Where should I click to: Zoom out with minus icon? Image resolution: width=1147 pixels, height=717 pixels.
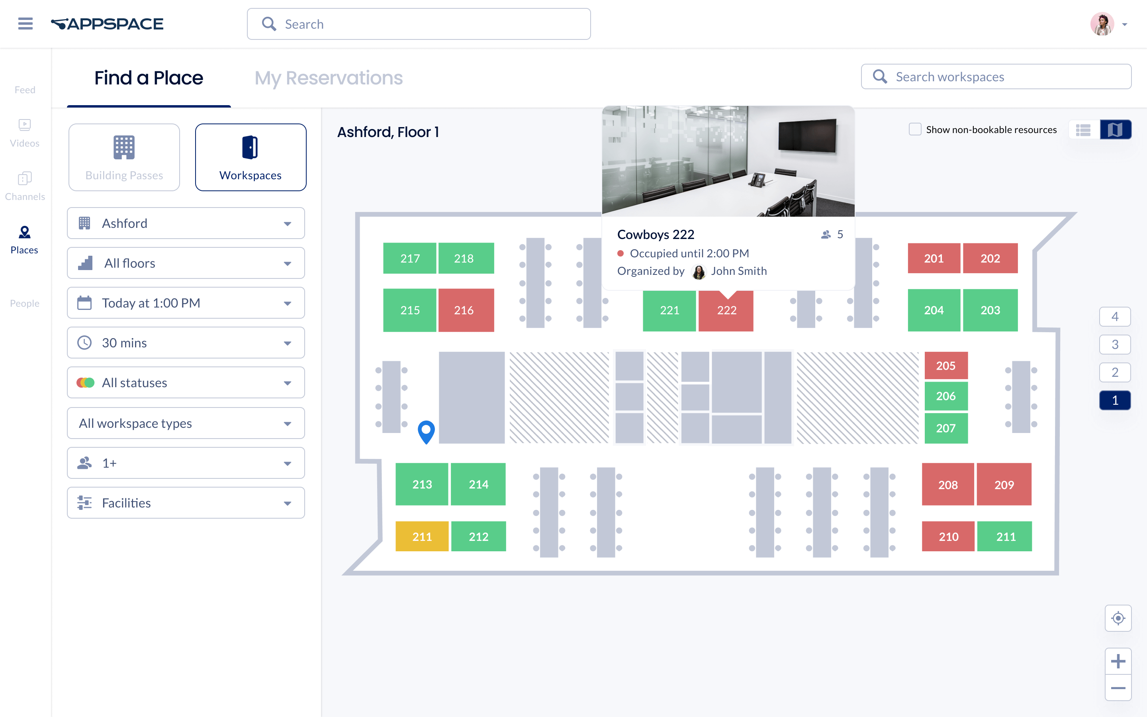[1118, 688]
